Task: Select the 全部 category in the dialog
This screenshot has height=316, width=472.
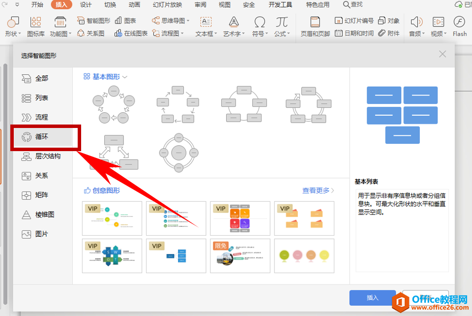Action: pyautogui.click(x=42, y=78)
